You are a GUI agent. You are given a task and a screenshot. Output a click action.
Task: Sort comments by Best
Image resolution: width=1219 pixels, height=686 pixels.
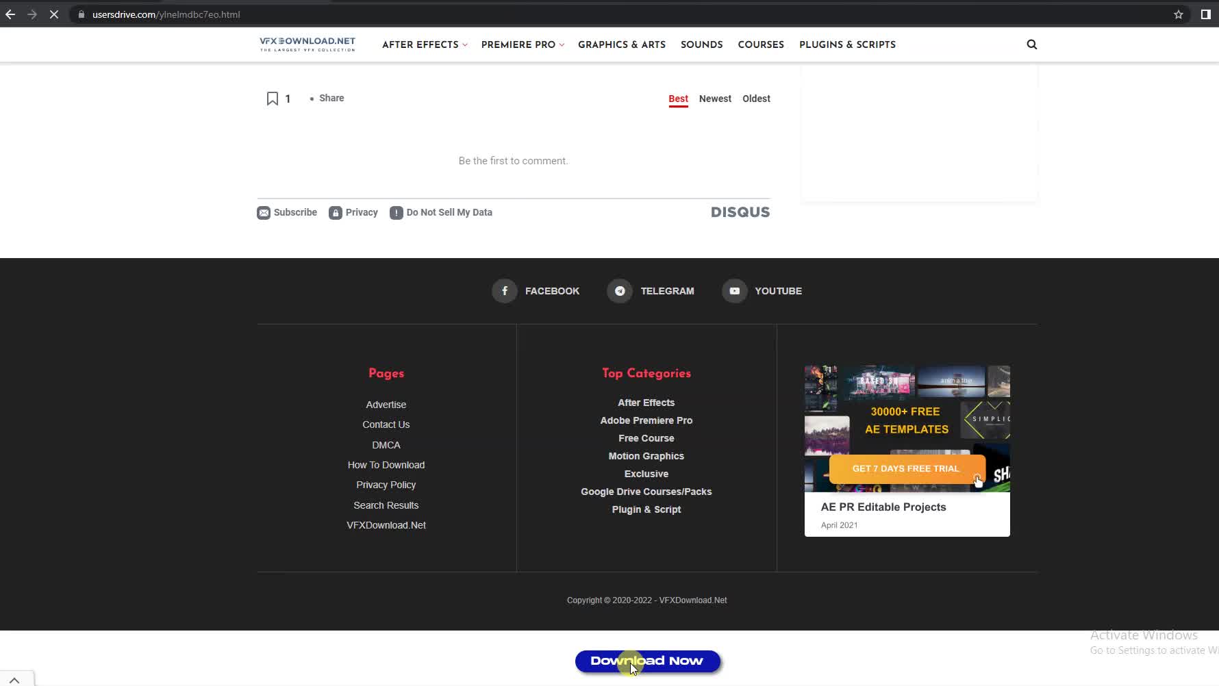tap(679, 99)
